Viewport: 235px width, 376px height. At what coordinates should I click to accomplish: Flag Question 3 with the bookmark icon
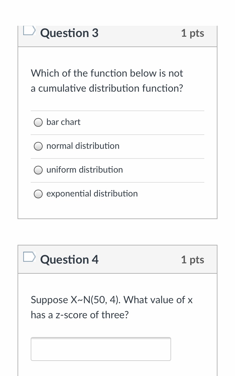pos(28,30)
